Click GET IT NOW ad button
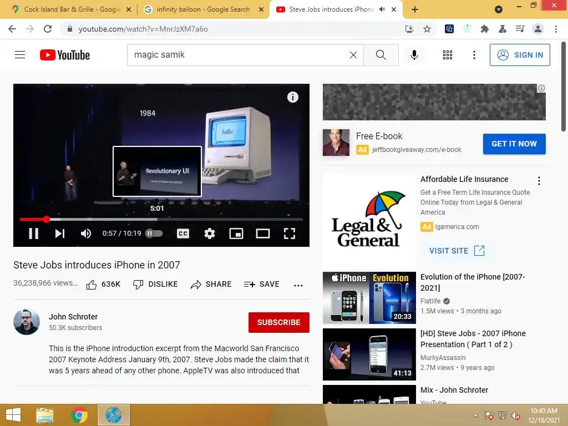This screenshot has width=568, height=426. [514, 144]
